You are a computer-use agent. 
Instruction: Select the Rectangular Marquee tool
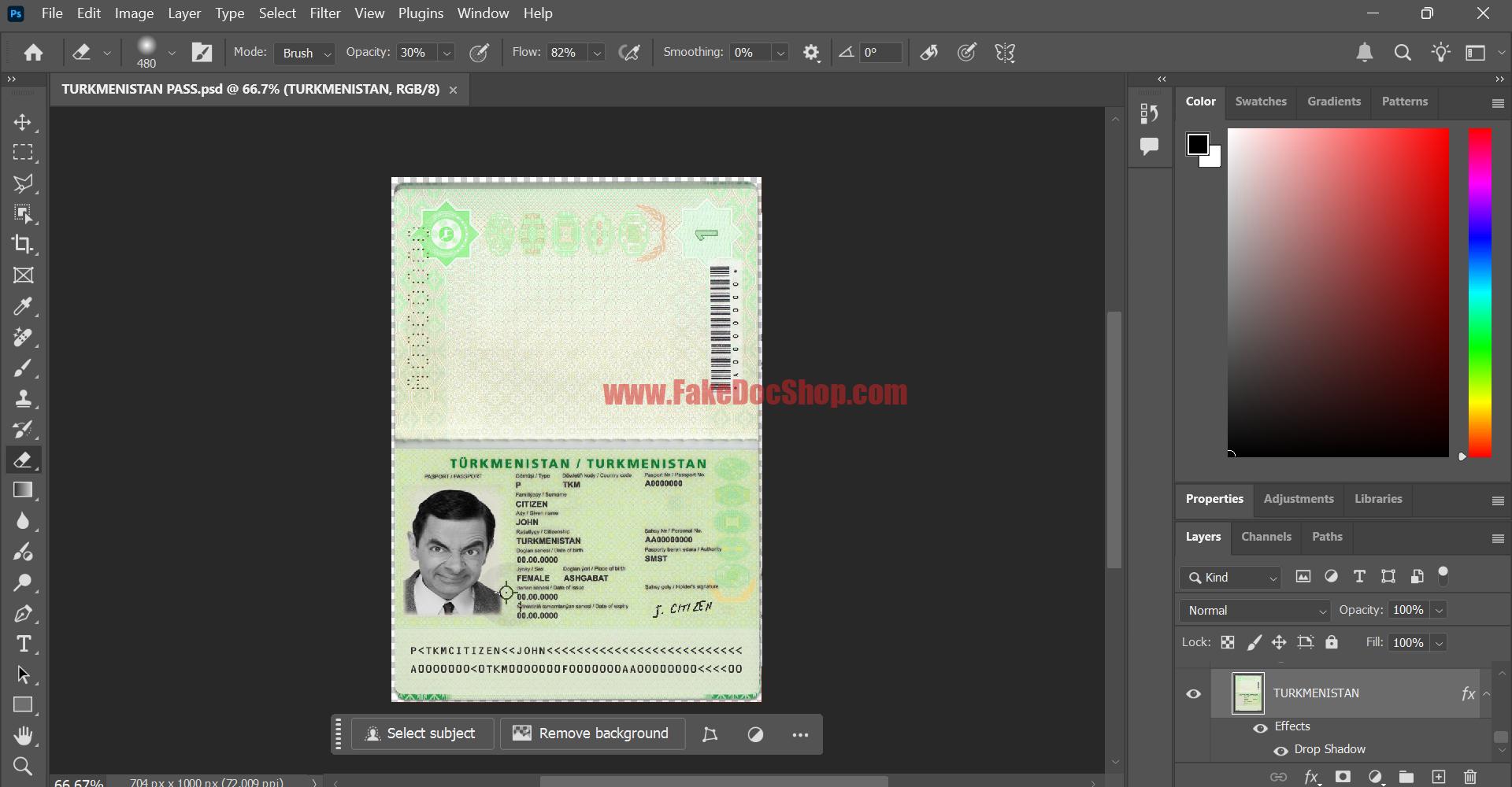23,153
